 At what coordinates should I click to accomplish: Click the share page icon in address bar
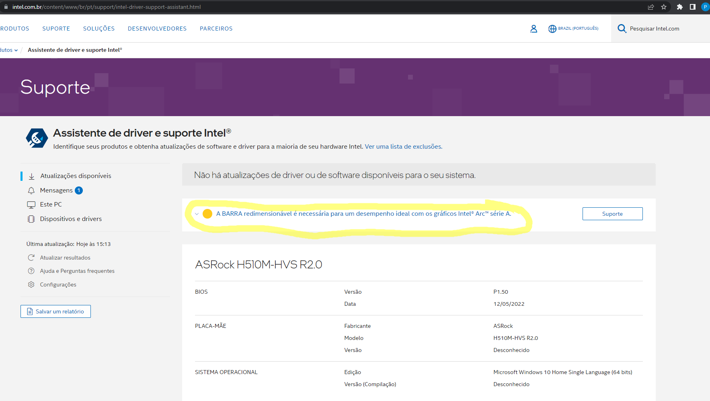651,7
